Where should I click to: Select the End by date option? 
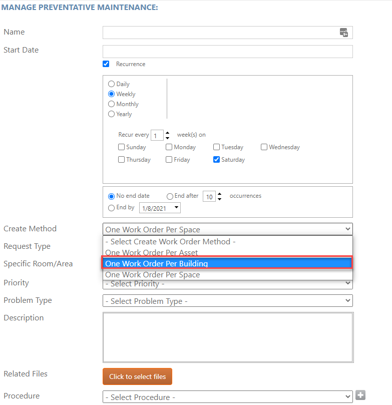point(111,208)
